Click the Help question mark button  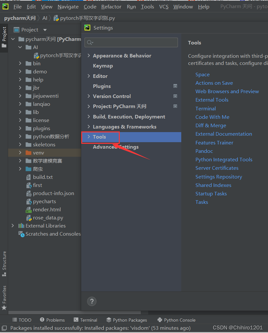tap(92, 302)
